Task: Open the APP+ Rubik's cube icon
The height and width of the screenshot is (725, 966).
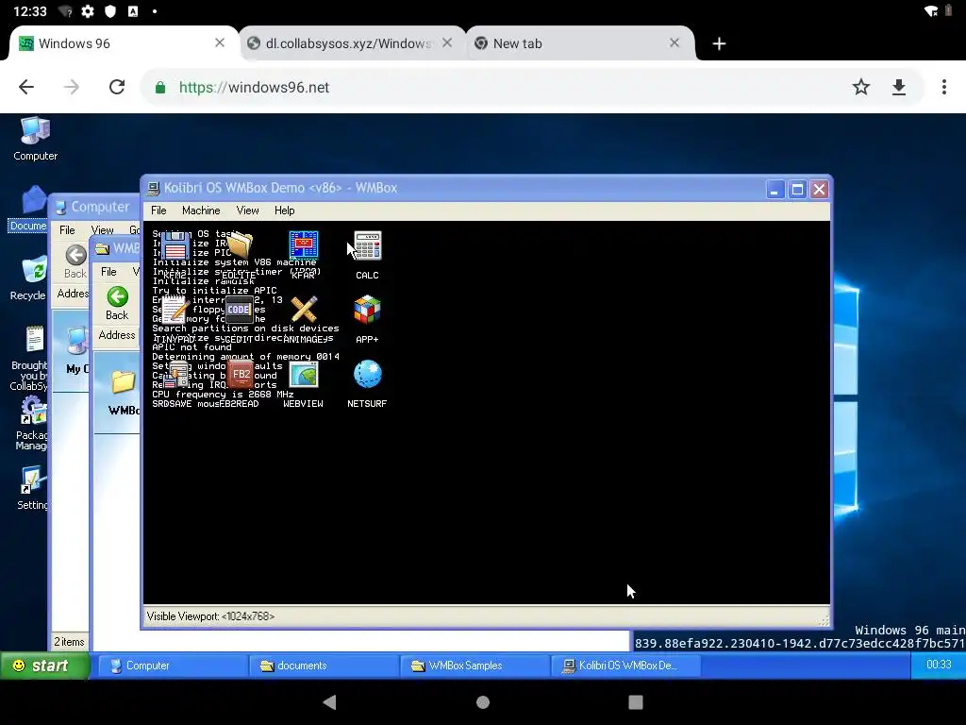Action: tap(368, 310)
